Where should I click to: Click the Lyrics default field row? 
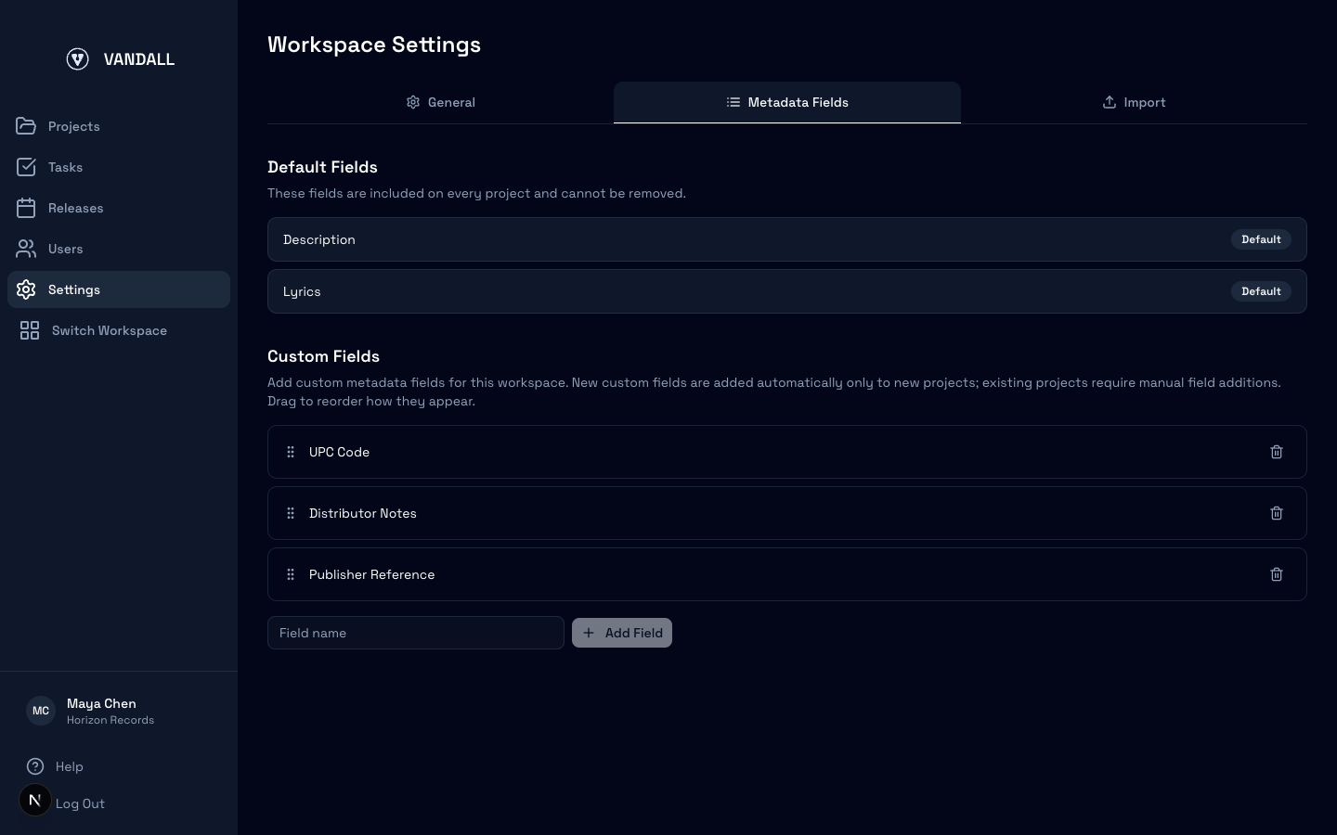tap(787, 291)
